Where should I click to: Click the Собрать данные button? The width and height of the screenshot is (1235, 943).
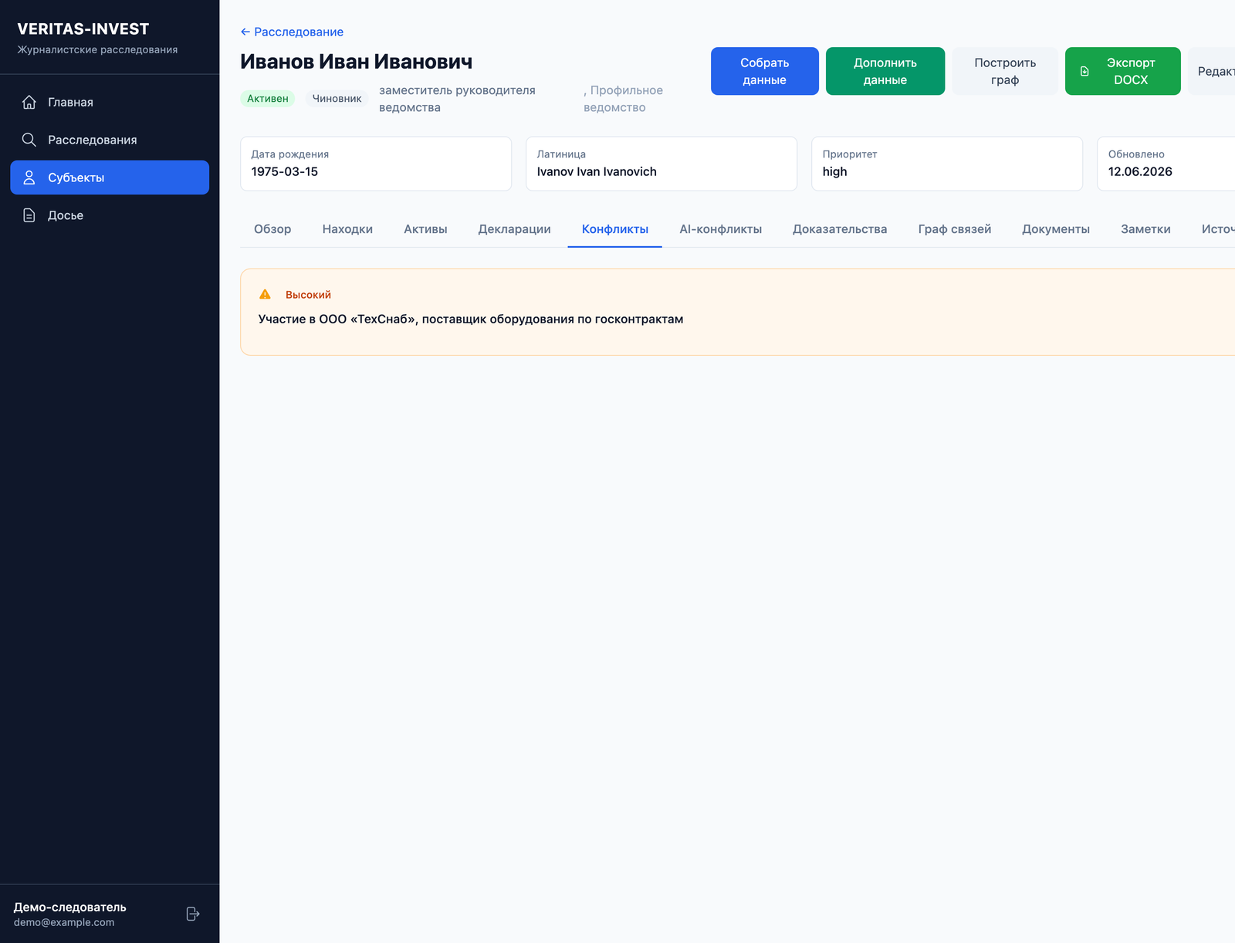coord(764,71)
